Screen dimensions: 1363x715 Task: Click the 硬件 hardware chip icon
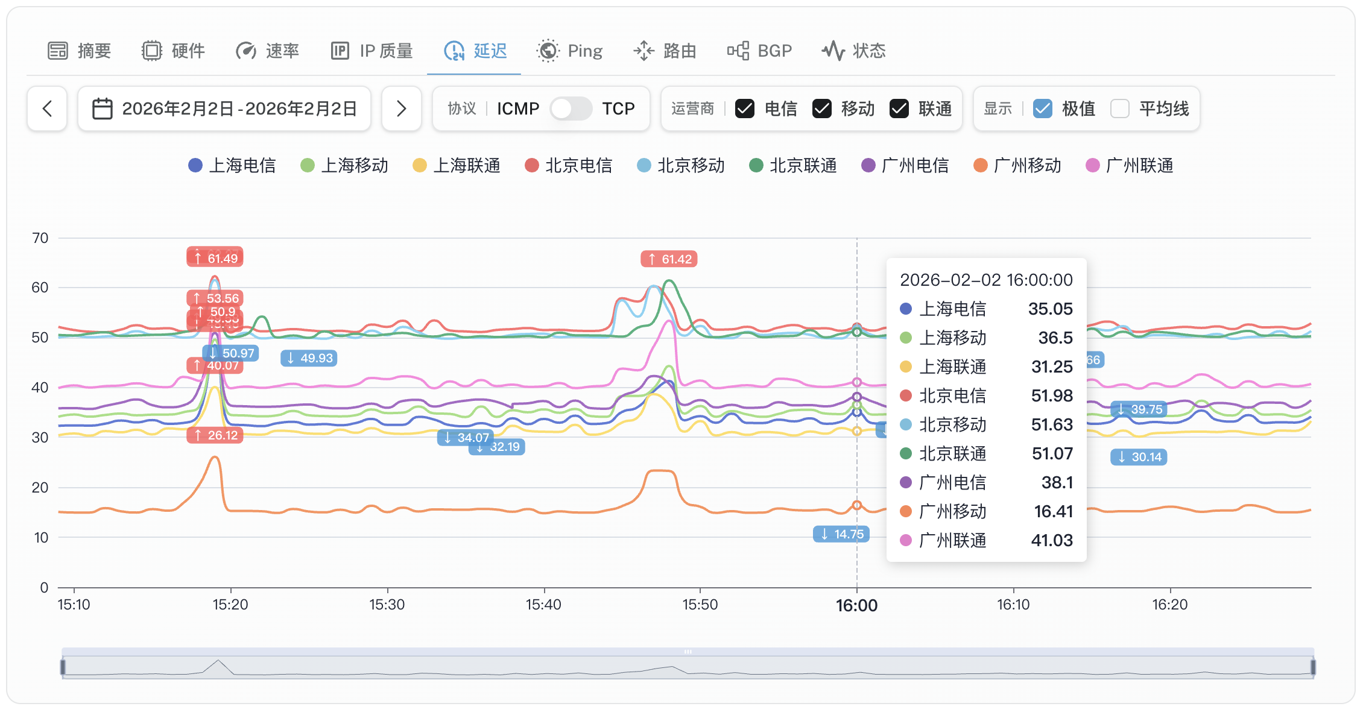click(152, 51)
